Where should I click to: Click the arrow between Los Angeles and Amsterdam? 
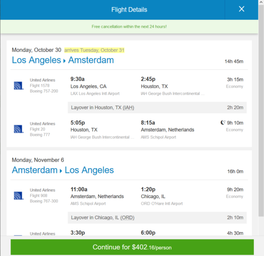coord(64,61)
